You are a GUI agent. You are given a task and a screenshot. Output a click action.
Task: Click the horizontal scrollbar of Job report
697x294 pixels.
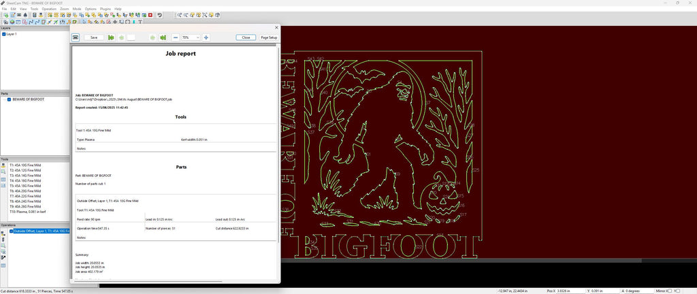147,280
